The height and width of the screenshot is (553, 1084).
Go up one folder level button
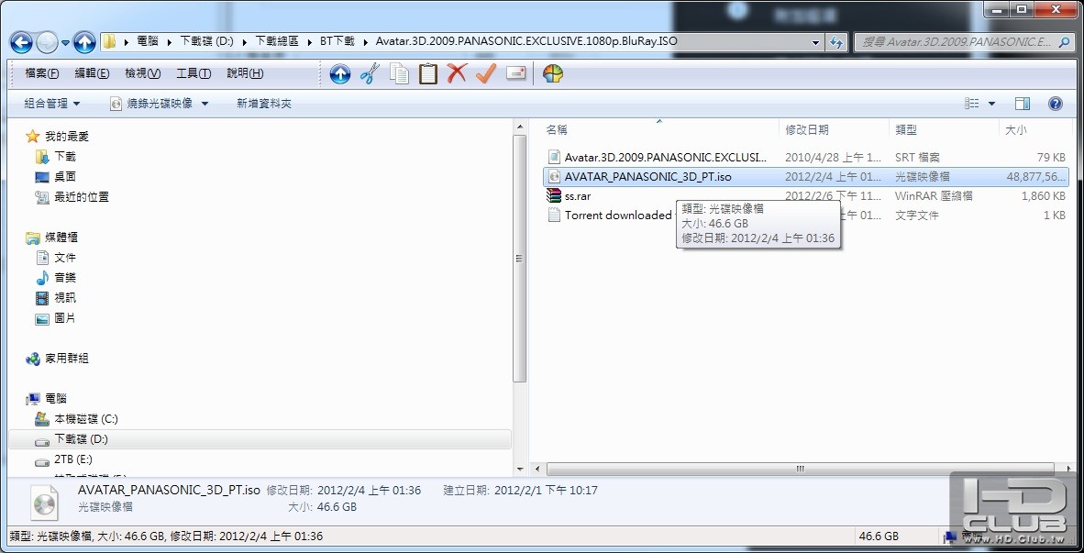[84, 43]
